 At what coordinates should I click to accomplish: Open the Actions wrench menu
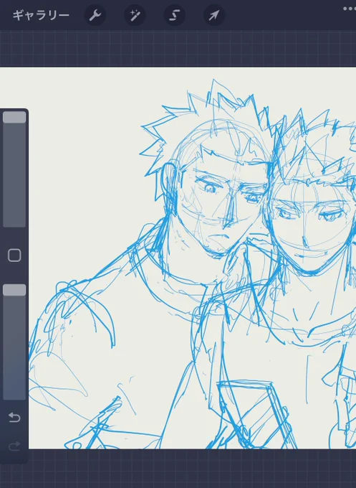click(x=95, y=15)
